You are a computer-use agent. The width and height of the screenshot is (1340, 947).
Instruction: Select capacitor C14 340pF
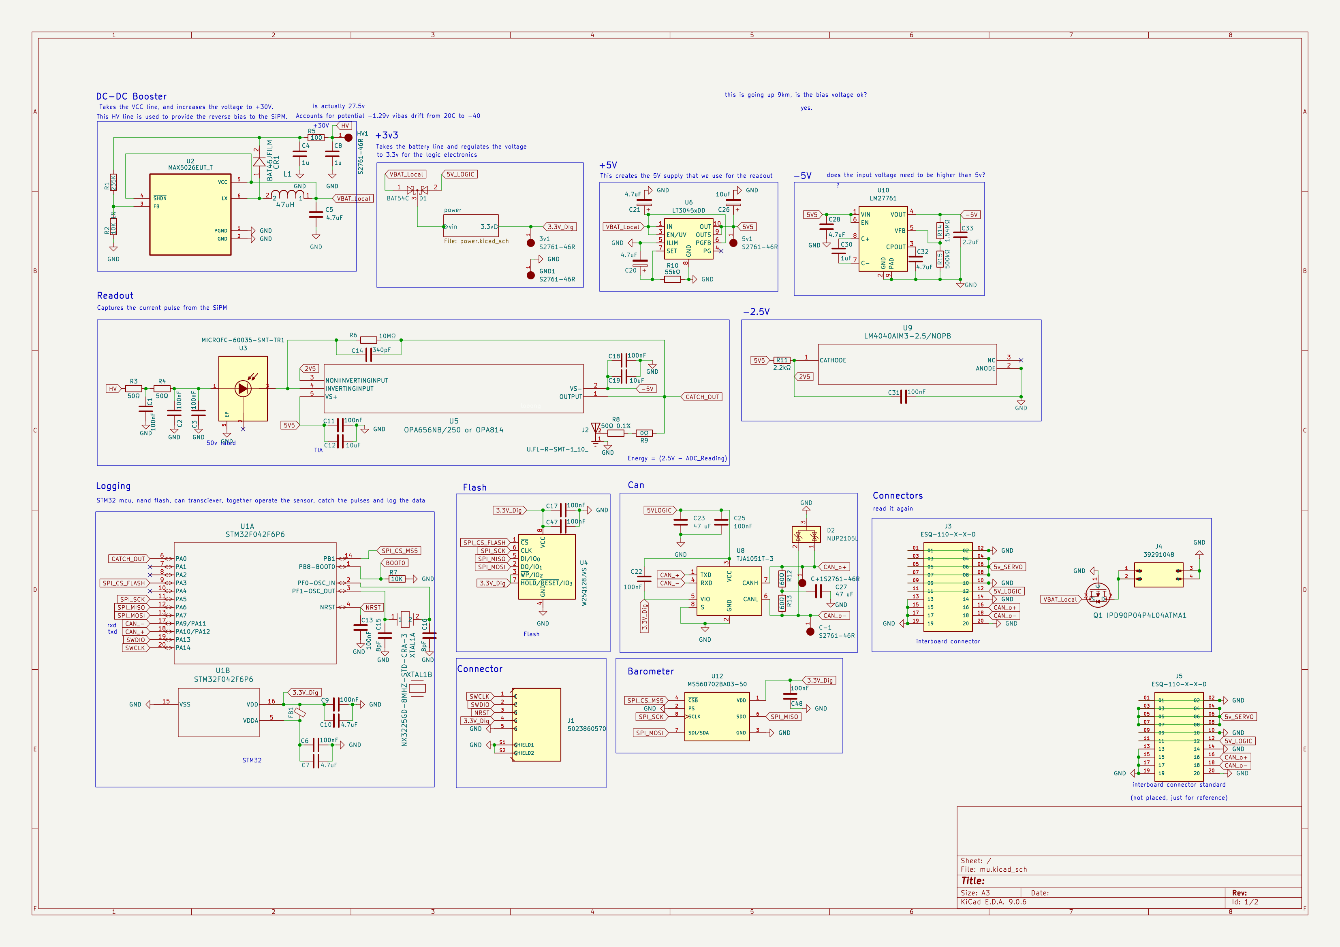(368, 354)
